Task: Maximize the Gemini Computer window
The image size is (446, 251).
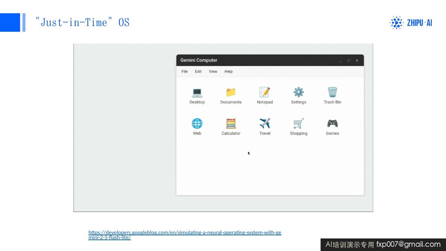Action: 348,61
